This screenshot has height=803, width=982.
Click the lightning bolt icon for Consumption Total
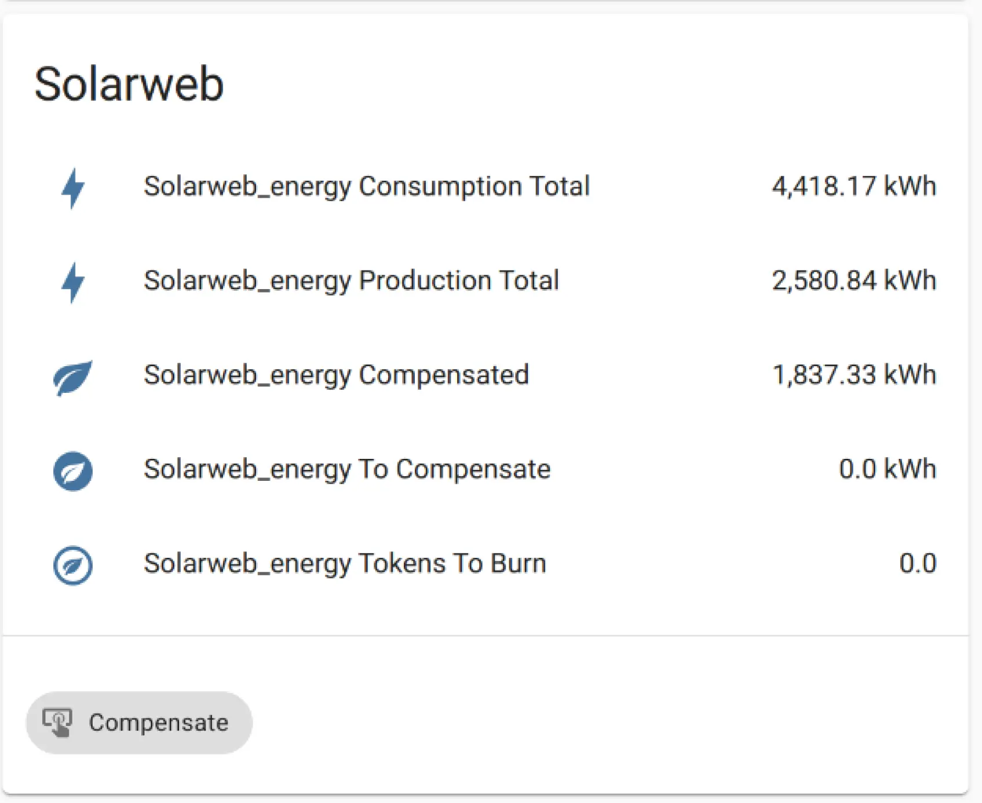point(73,188)
